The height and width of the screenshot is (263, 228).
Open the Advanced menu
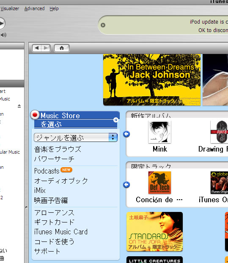click(x=34, y=8)
